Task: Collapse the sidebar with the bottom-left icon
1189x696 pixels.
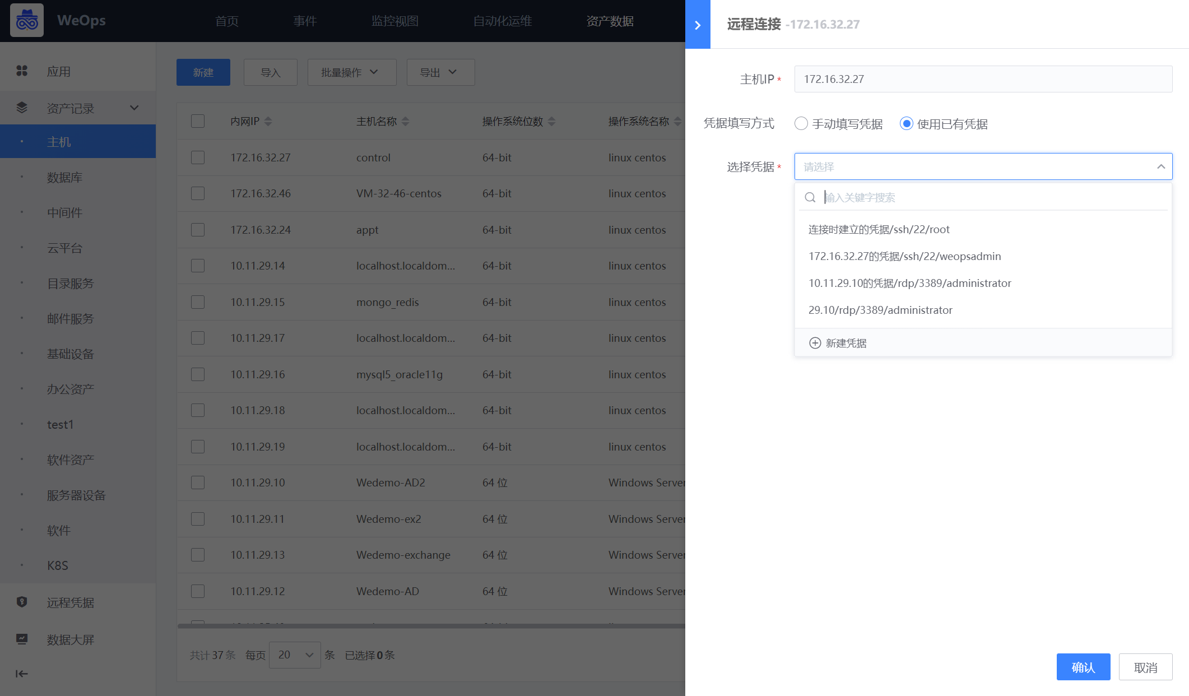Action: [x=21, y=674]
